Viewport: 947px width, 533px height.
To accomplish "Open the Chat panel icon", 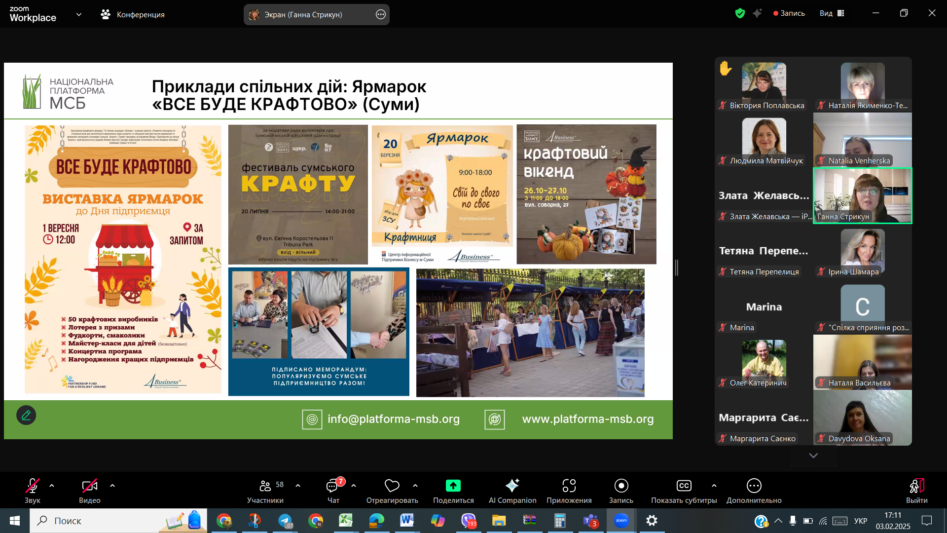I will [332, 486].
